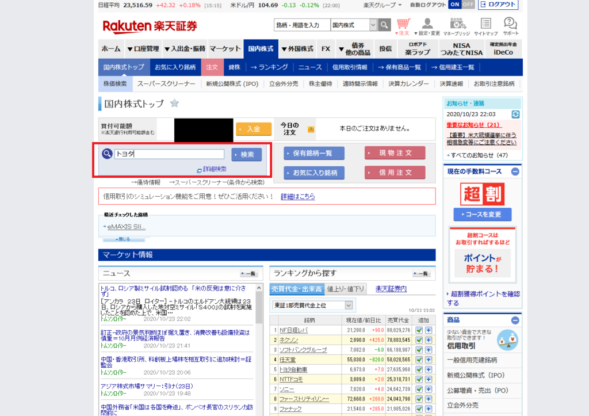Toggle checkmark in NF日経レバ row
This screenshot has height=416, width=589.
(x=419, y=330)
